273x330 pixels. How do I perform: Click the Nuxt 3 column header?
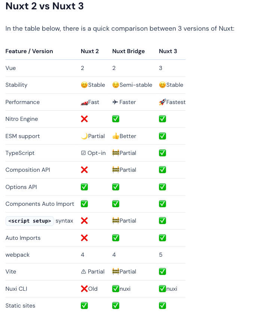point(168,51)
